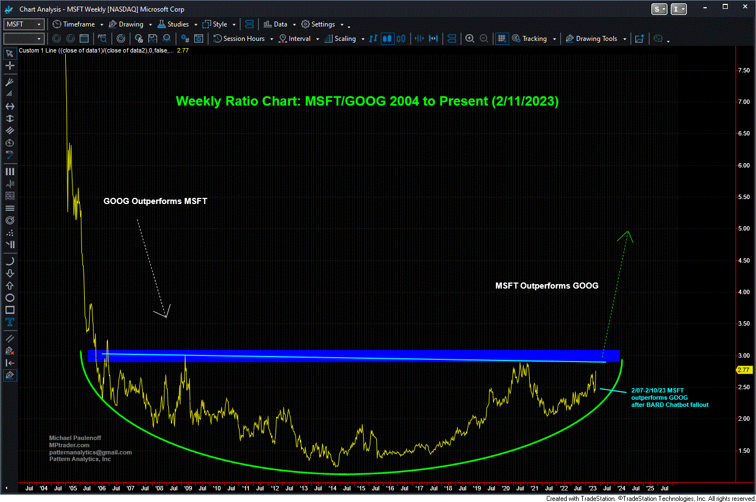The height and width of the screenshot is (502, 756).
Task: Click the 2.77 price label on axis
Action: point(743,370)
